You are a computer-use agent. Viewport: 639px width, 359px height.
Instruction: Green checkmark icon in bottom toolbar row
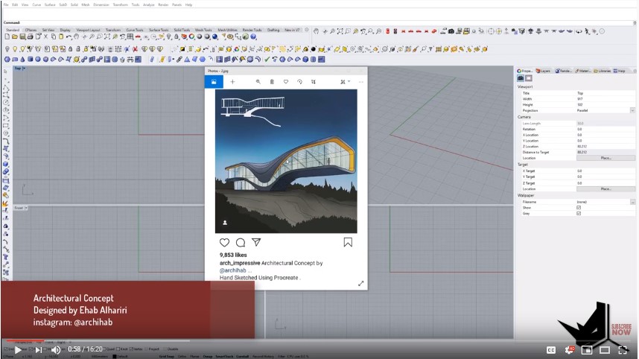267,60
